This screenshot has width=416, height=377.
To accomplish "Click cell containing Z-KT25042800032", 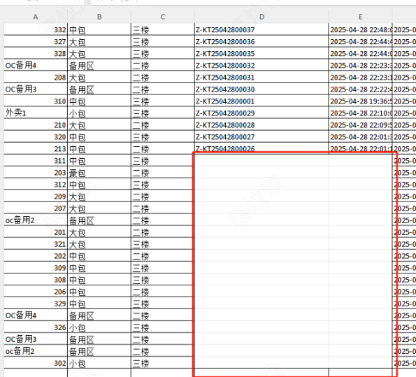I will [261, 65].
